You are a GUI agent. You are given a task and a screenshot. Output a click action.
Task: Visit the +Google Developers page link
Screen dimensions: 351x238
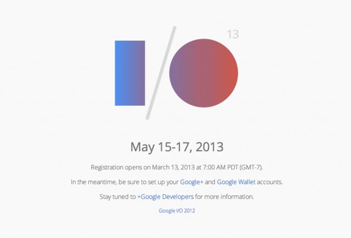pyautogui.click(x=166, y=197)
